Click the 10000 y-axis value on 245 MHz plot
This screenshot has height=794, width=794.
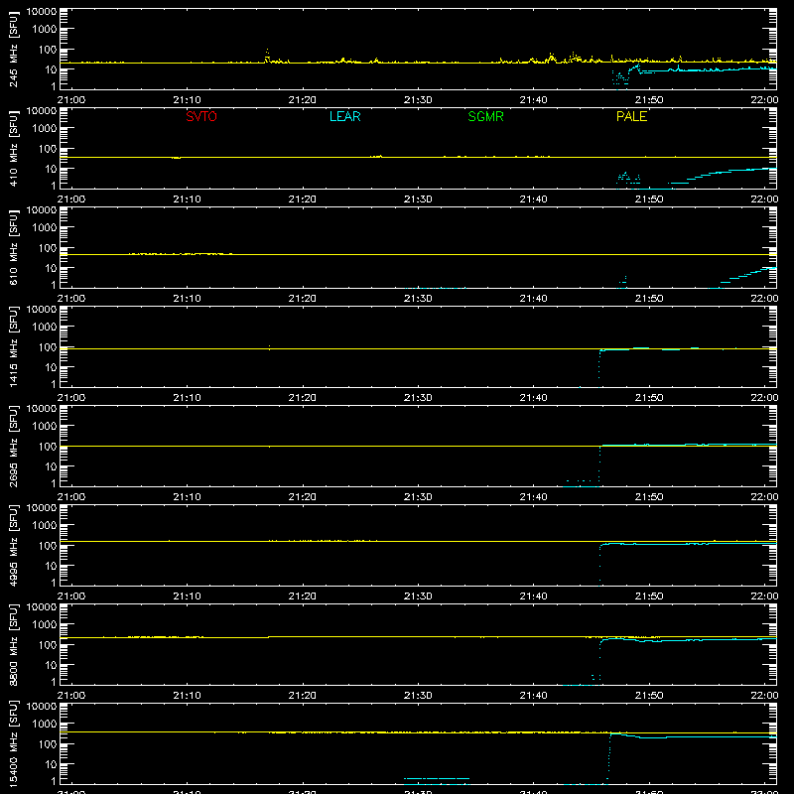(x=42, y=12)
